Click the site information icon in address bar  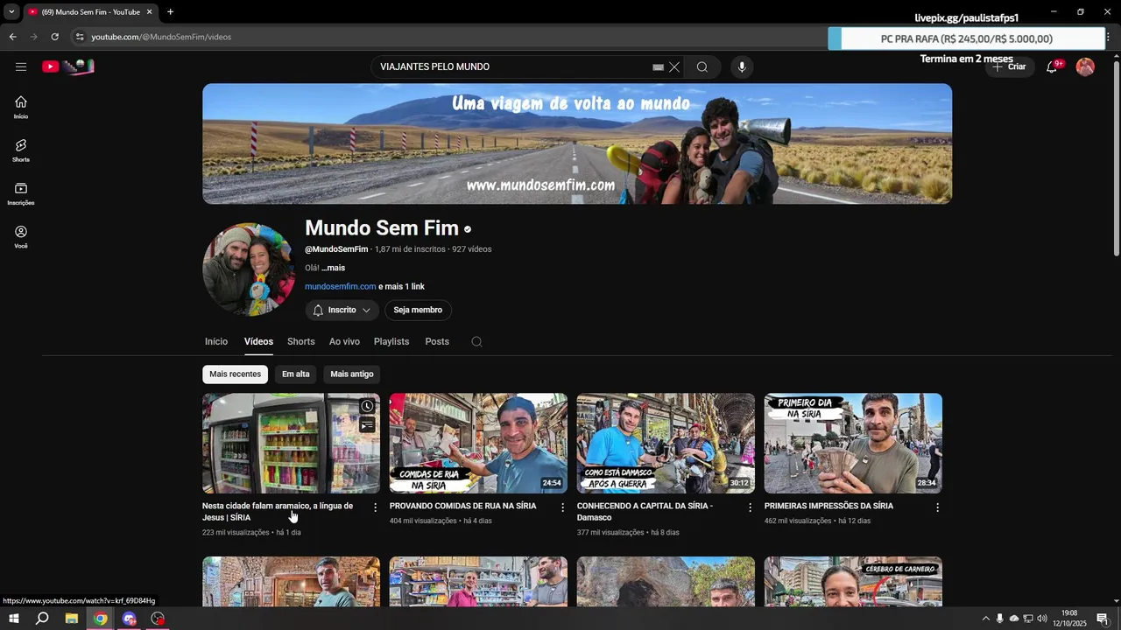[80, 37]
